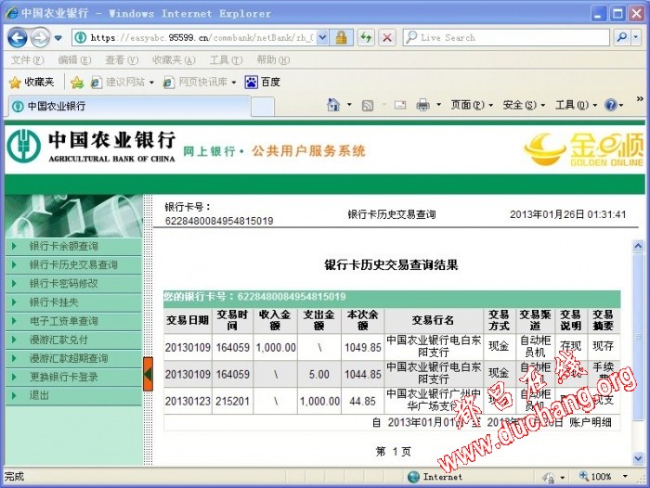Image resolution: width=650 pixels, height=488 pixels.
Task: Click the RSS feeds icon
Action: click(368, 106)
